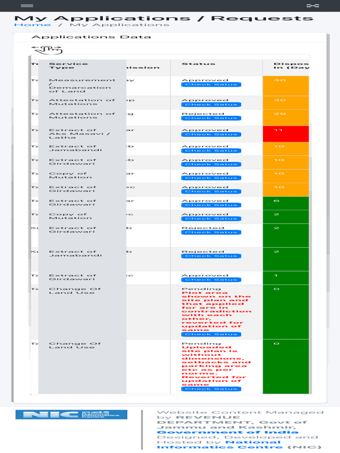
Task: Open the hamburger navigation menu
Action: coord(27,5)
